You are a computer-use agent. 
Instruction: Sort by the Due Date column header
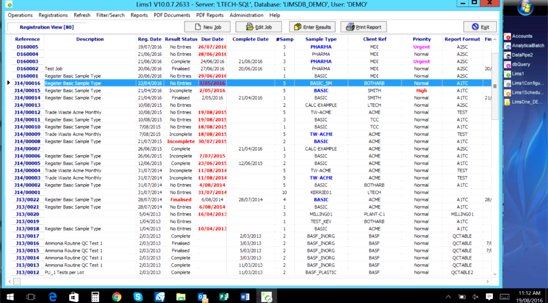pyautogui.click(x=212, y=39)
